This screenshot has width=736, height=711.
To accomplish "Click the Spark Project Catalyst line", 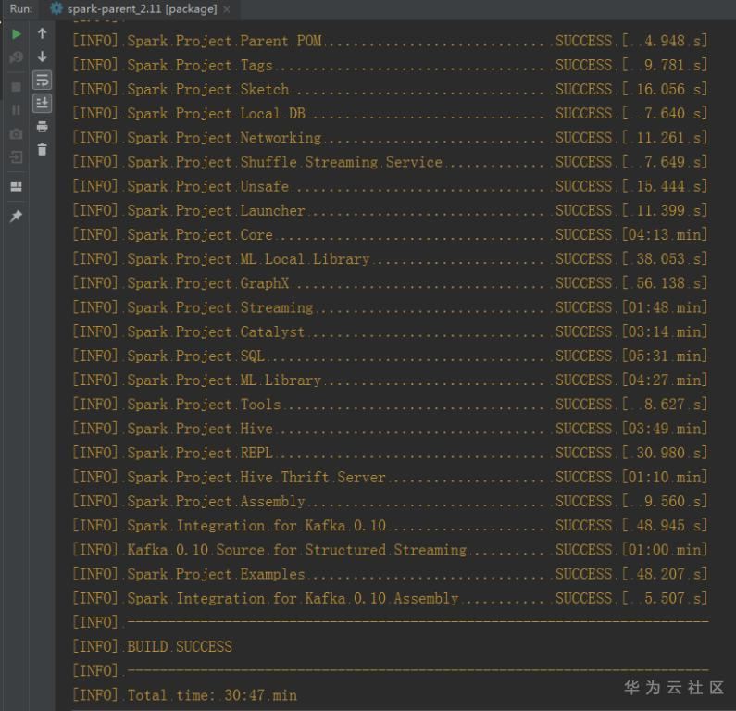I will (x=390, y=331).
